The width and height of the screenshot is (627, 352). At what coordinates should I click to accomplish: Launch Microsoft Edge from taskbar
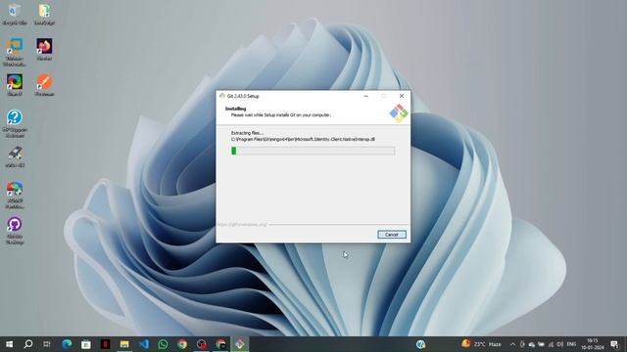pos(67,344)
